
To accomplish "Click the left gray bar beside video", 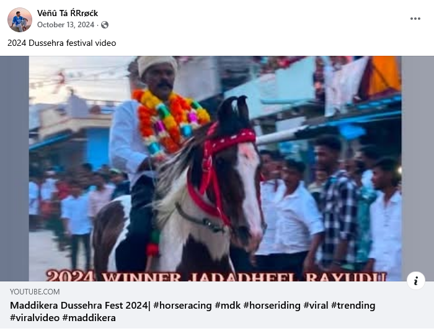I will point(14,169).
